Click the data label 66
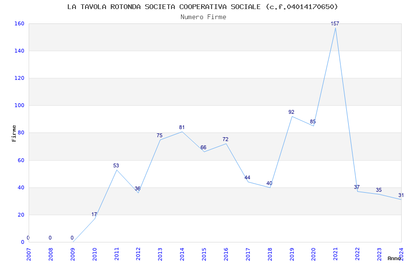406x263 pixels. [203, 147]
